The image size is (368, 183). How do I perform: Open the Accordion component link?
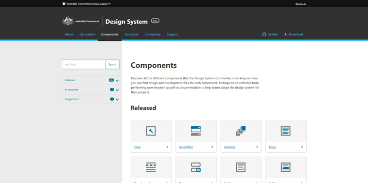186,147
